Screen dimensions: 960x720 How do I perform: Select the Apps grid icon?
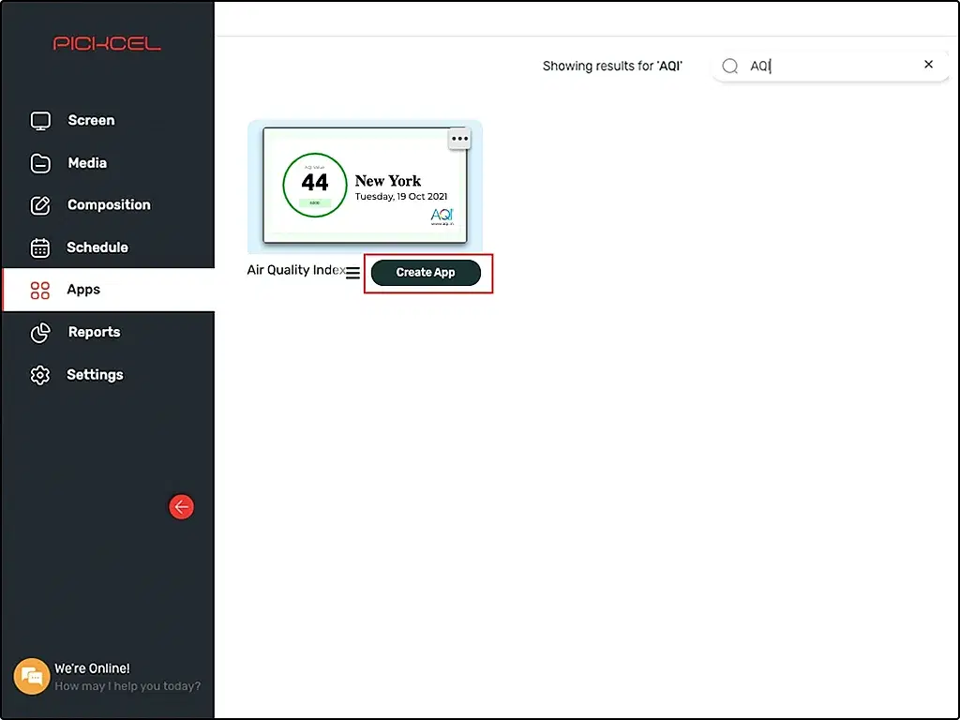pos(39,290)
